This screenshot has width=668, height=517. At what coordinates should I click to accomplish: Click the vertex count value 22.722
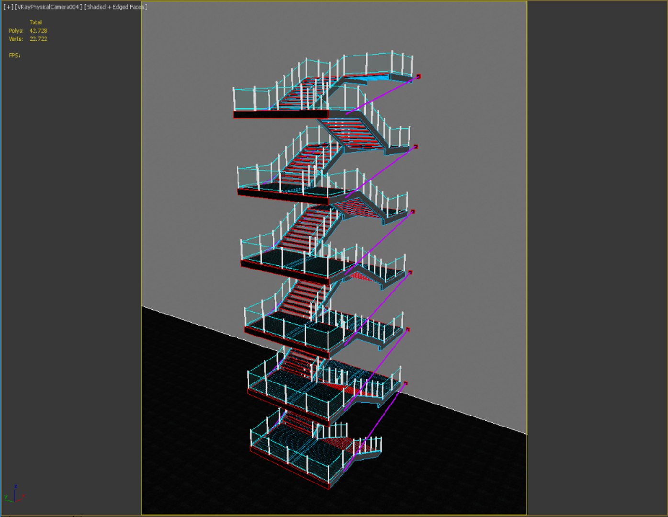coord(38,39)
